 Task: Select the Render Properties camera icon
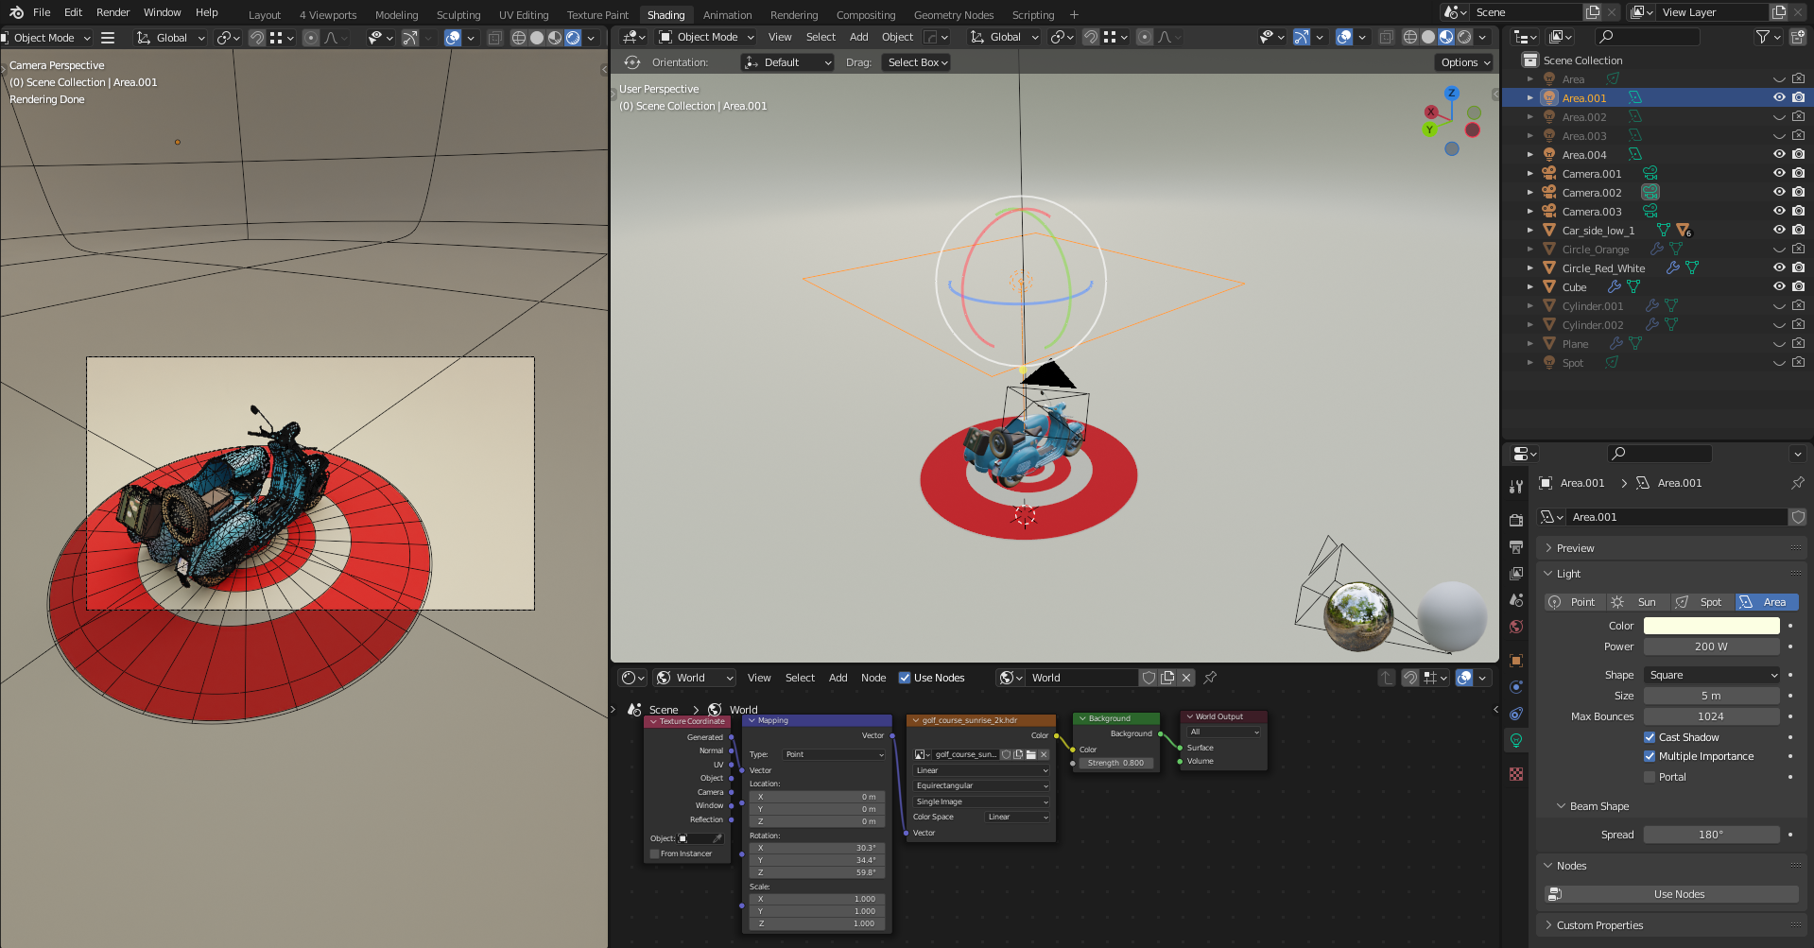point(1516,519)
